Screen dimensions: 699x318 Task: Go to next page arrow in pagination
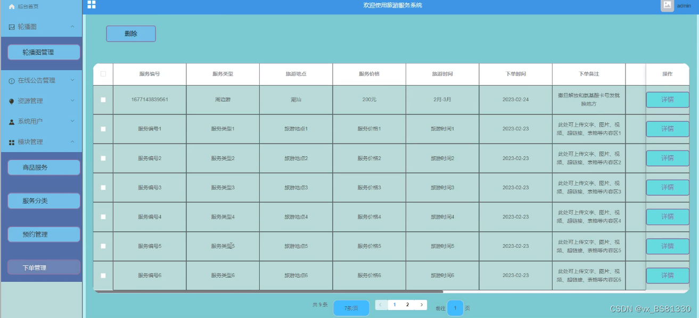coord(421,305)
